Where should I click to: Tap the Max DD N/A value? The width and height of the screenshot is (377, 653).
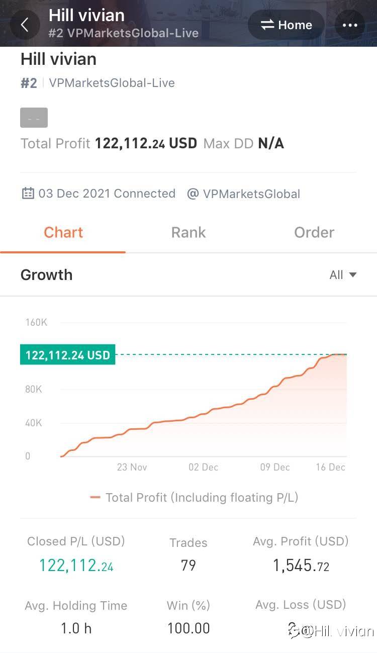click(270, 144)
